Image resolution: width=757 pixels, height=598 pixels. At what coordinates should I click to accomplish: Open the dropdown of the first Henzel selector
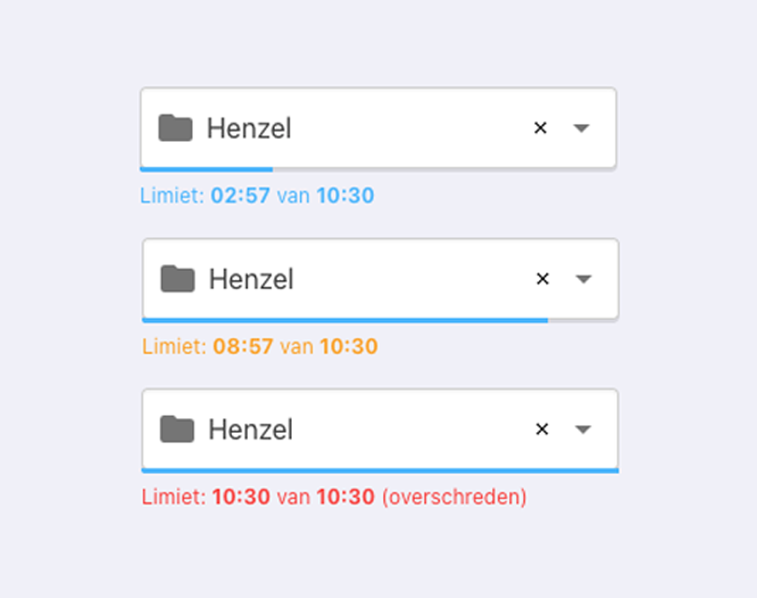pos(583,128)
